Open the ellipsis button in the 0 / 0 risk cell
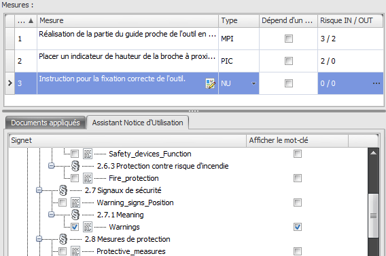The height and width of the screenshot is (256, 386). [376, 83]
